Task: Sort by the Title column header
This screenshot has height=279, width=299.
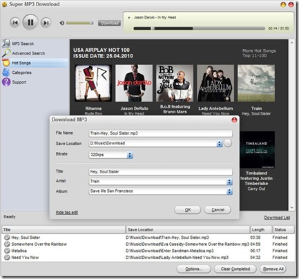Action: [x=64, y=229]
